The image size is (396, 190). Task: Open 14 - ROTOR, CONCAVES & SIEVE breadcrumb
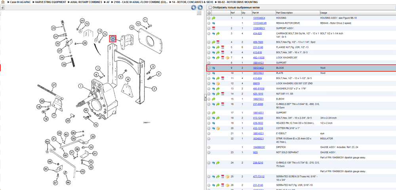pyautogui.click(x=193, y=2)
